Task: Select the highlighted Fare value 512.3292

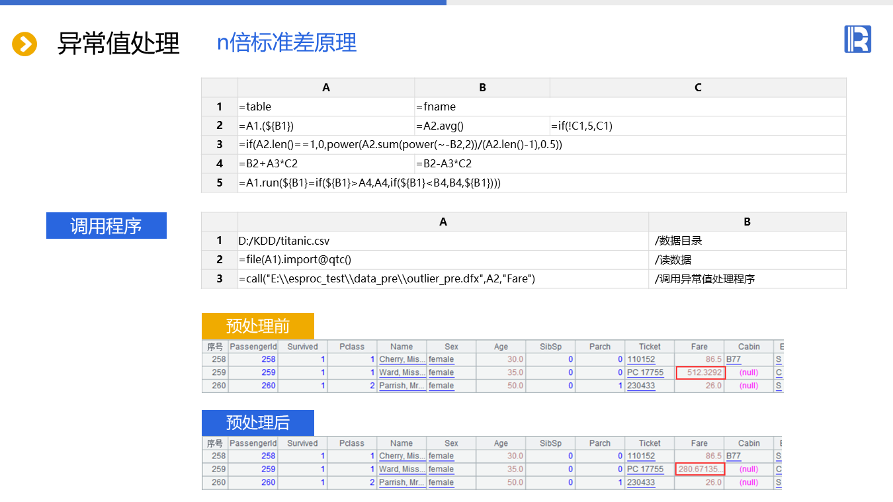Action: coord(701,372)
